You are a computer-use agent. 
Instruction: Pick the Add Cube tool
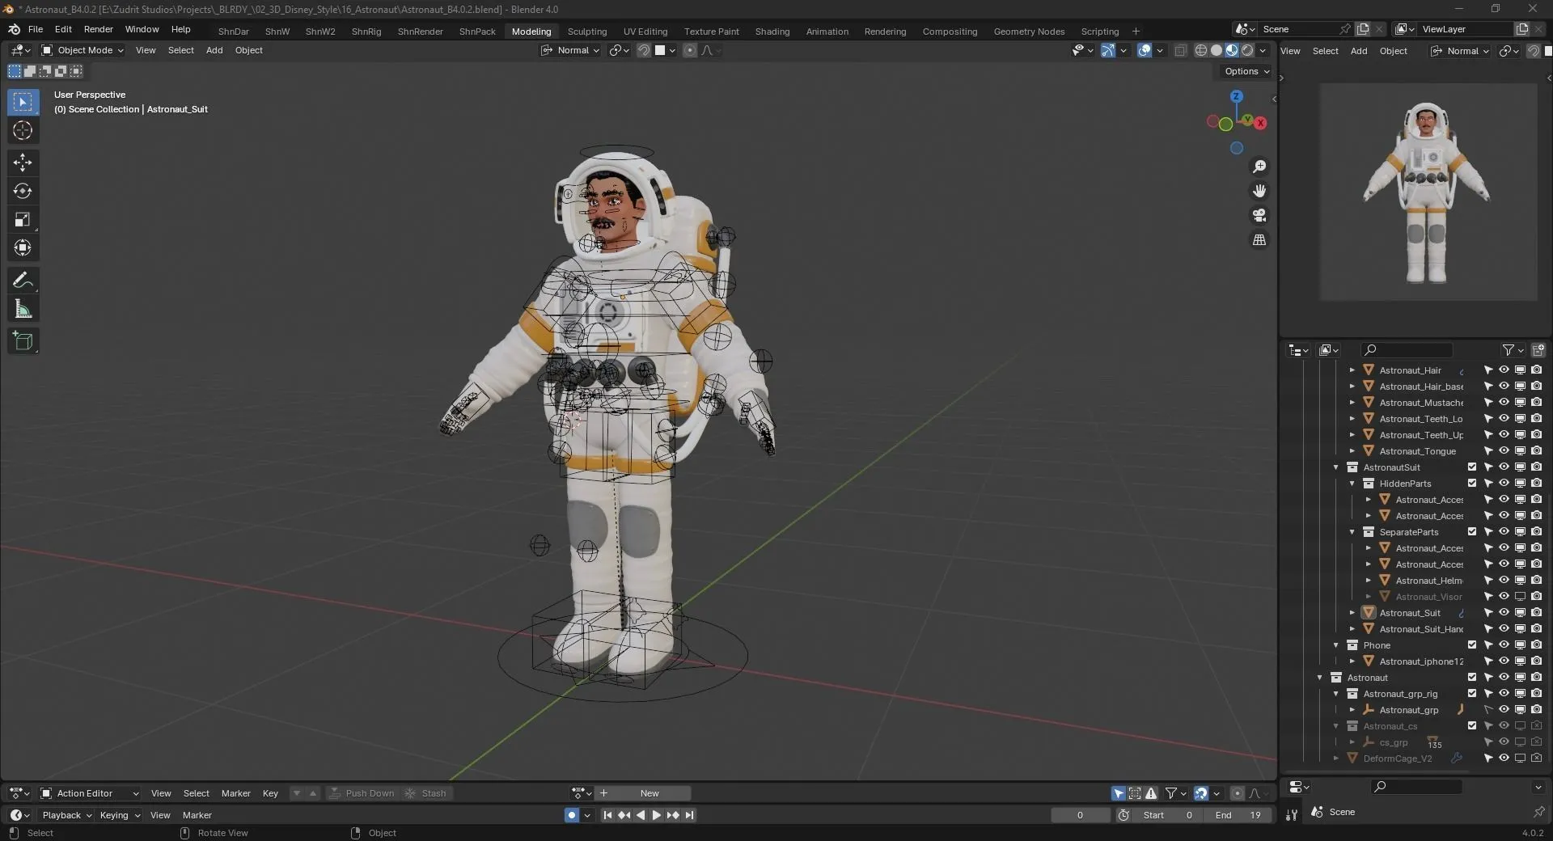23,340
